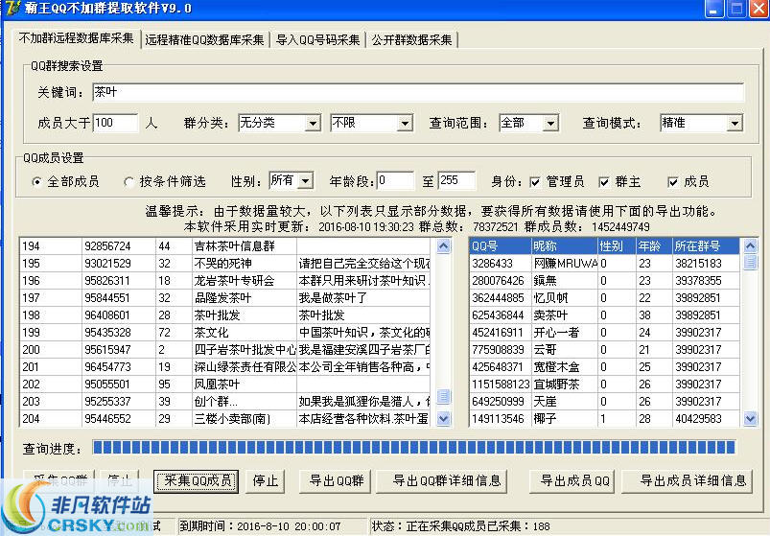The height and width of the screenshot is (536, 770).
Task: Click the maximum age field showing 255
Action: [x=456, y=180]
